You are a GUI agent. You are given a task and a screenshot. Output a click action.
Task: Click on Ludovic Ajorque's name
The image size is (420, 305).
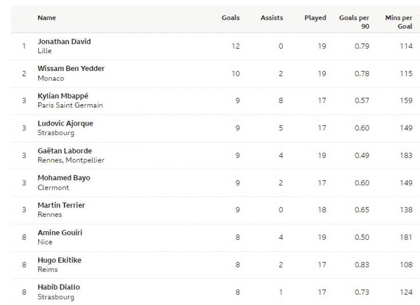click(x=65, y=124)
